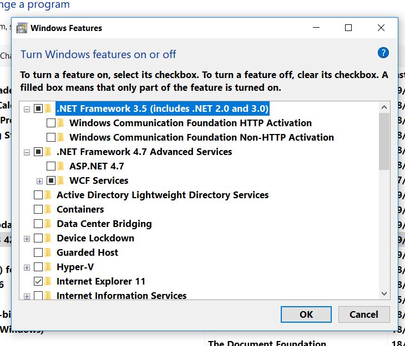Collapse the .NET Framework 3.5 tree node
405x346 pixels.
(27, 109)
